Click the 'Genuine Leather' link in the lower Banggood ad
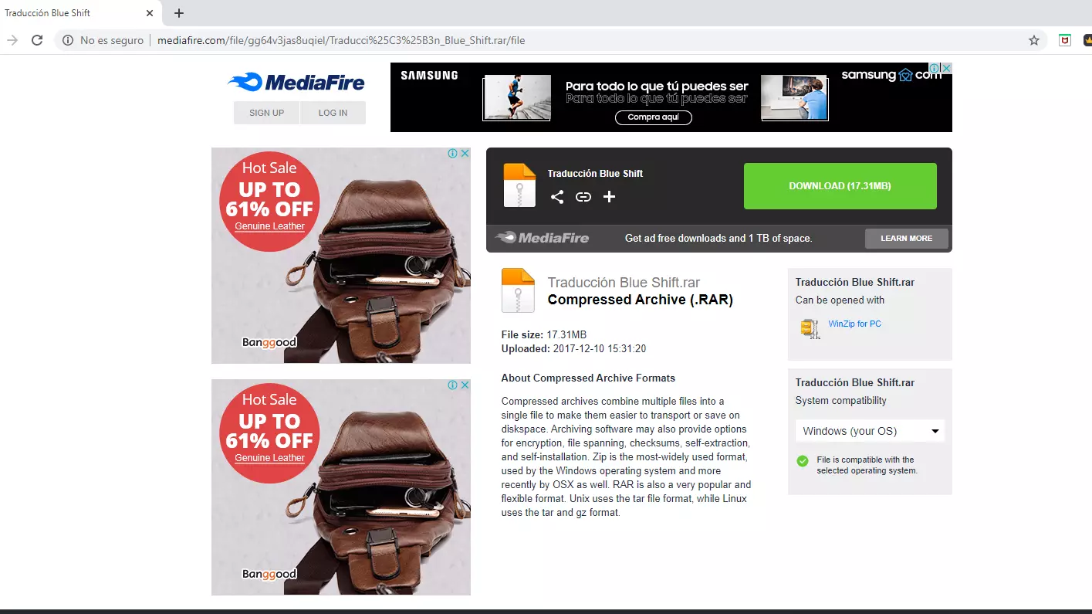This screenshot has width=1092, height=614. (x=269, y=458)
